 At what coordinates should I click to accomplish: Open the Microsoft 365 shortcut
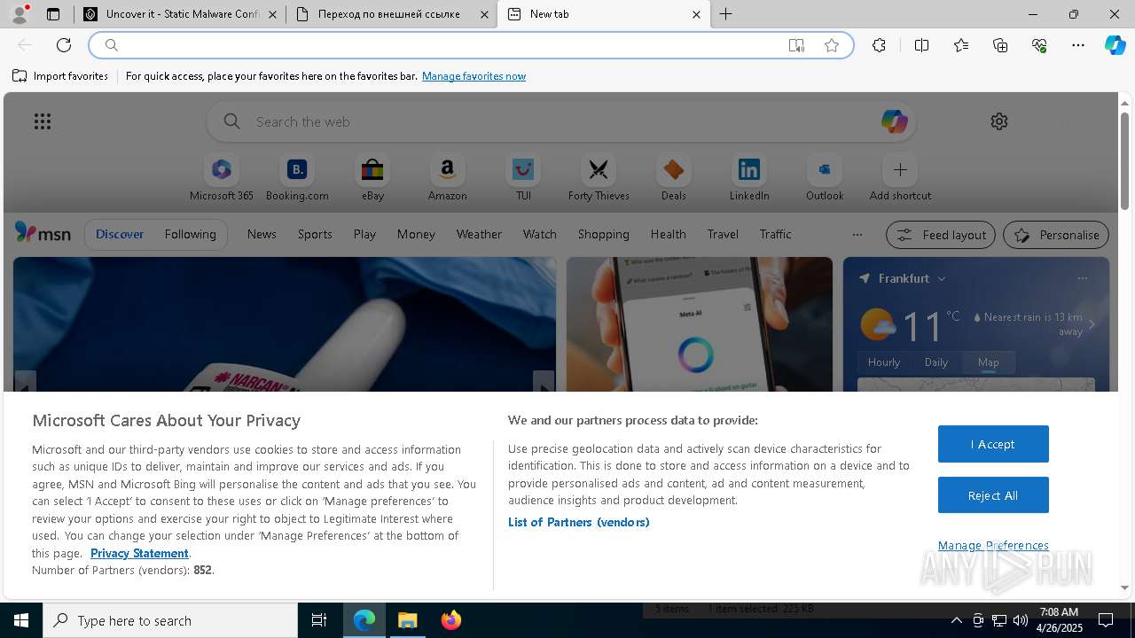[x=222, y=178]
